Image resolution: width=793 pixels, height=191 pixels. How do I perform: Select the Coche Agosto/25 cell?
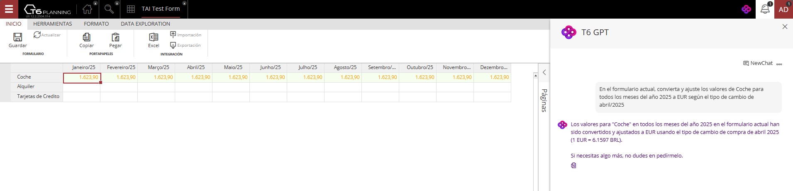click(343, 77)
